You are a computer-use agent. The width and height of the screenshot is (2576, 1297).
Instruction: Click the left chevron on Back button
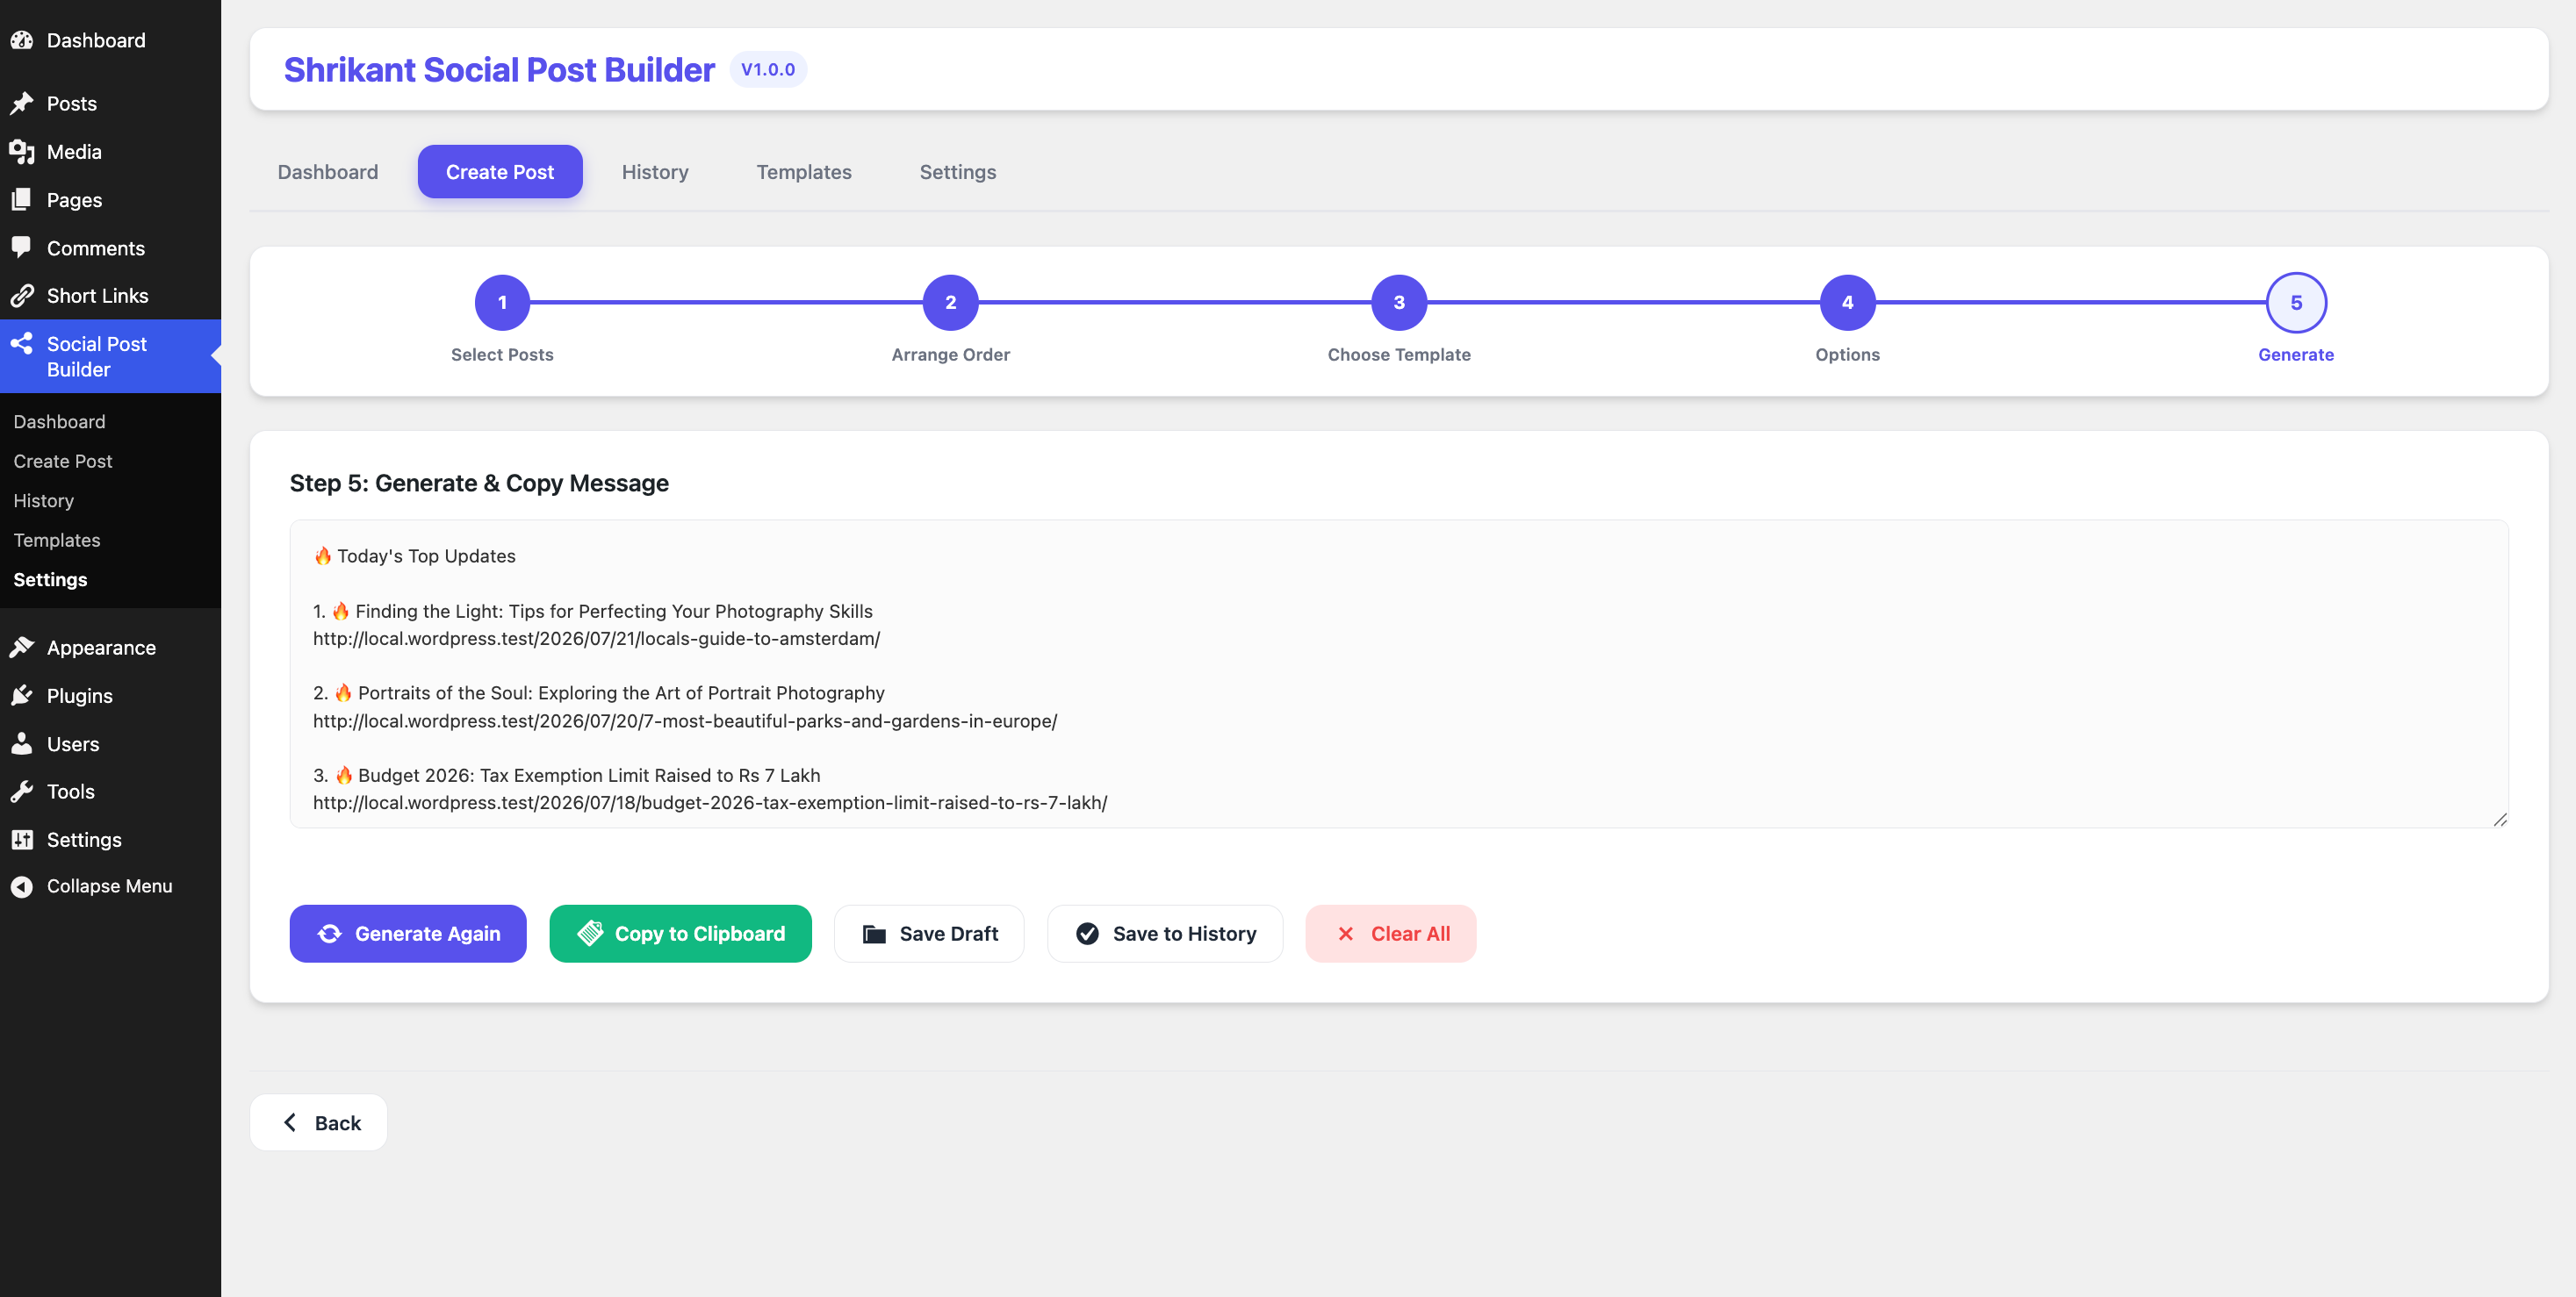click(x=290, y=1122)
